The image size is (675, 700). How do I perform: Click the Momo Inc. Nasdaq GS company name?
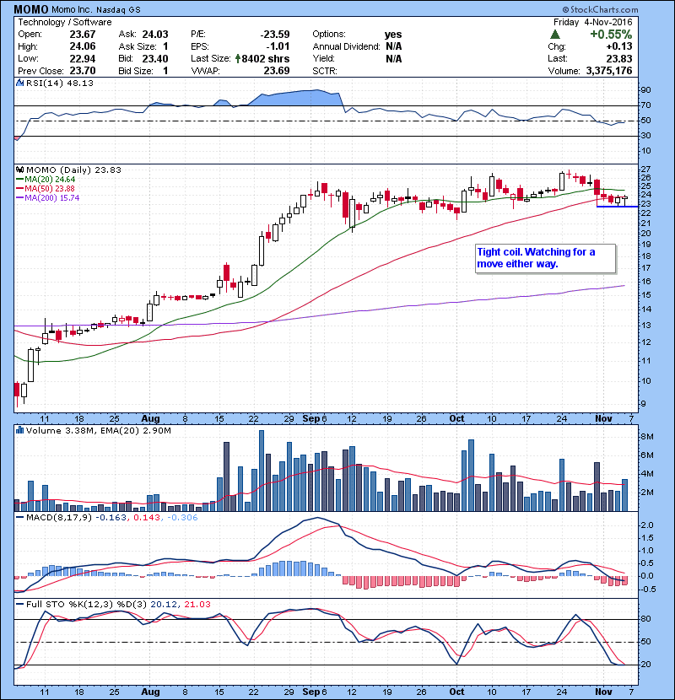click(x=96, y=9)
